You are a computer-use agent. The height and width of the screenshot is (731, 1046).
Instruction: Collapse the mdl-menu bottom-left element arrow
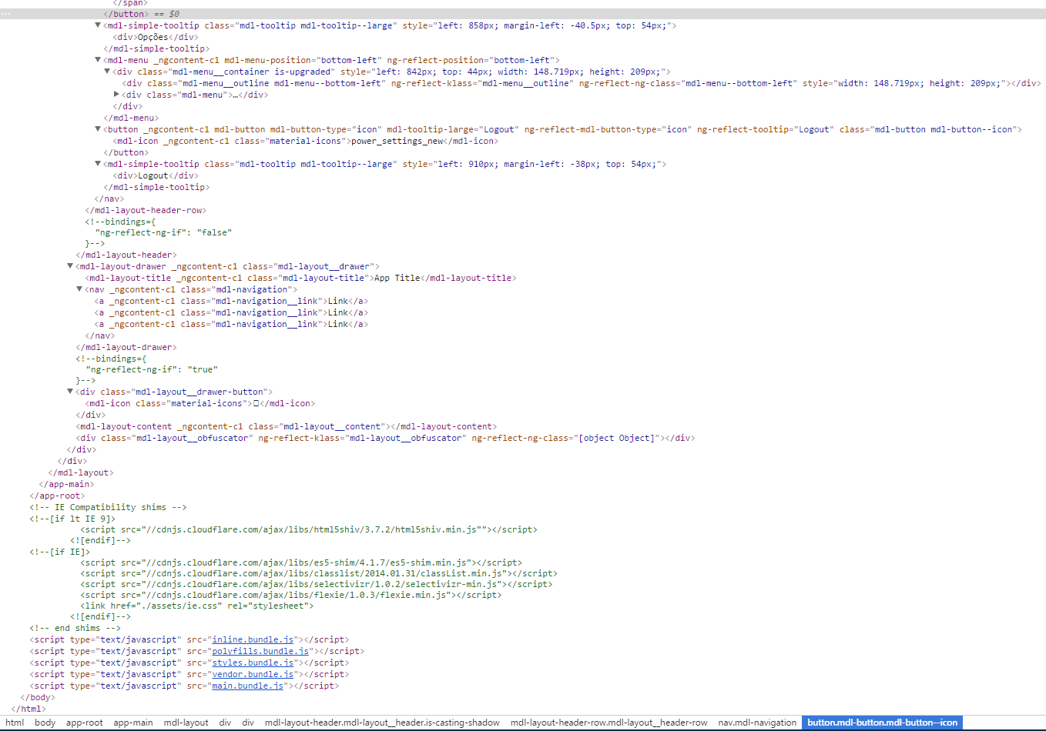tap(98, 60)
